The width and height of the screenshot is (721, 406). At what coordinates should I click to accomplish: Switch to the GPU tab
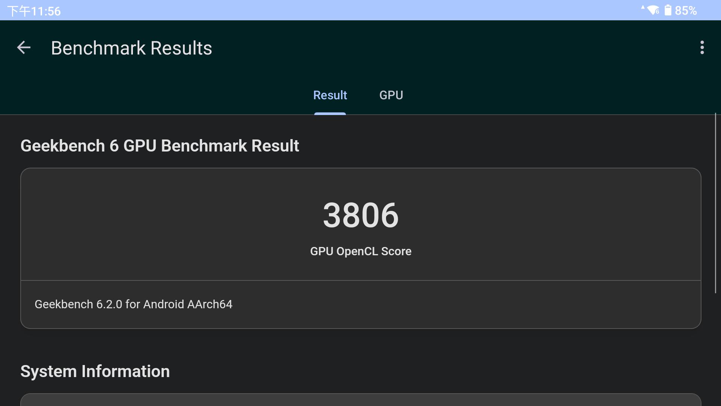391,95
